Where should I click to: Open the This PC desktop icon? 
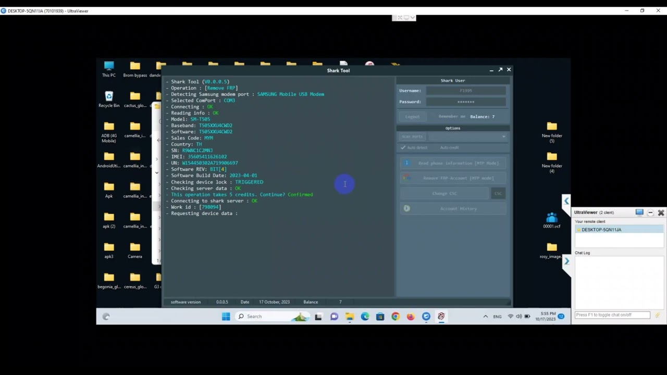tap(109, 69)
